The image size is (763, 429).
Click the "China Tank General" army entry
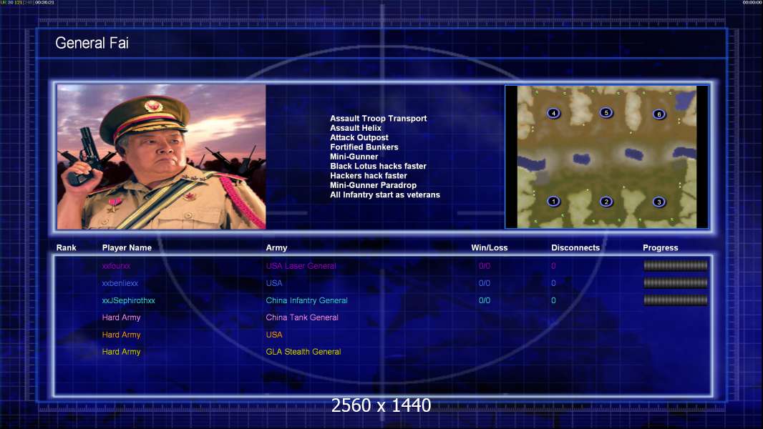tap(302, 317)
